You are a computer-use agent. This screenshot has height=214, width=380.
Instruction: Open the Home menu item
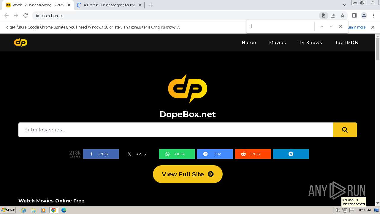[x=249, y=43]
